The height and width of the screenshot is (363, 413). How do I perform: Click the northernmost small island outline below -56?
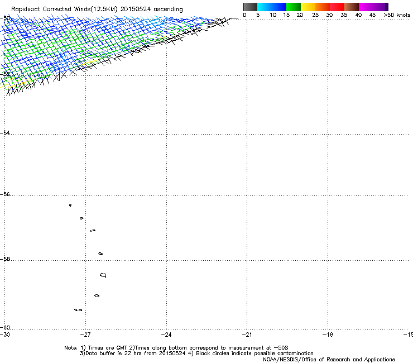coord(70,206)
